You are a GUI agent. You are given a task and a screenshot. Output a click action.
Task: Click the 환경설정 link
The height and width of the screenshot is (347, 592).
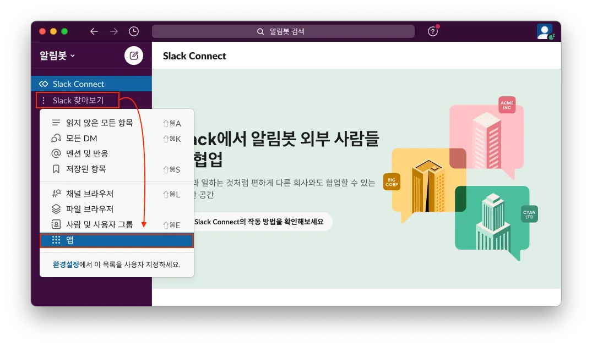point(66,265)
